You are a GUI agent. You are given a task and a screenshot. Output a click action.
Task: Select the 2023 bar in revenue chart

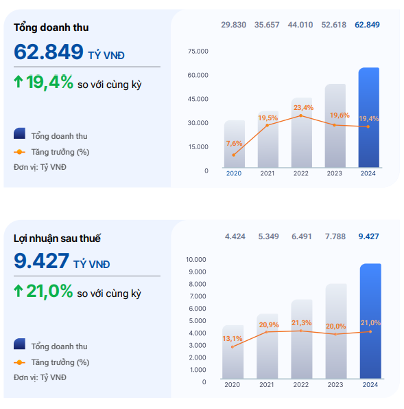(x=335, y=126)
